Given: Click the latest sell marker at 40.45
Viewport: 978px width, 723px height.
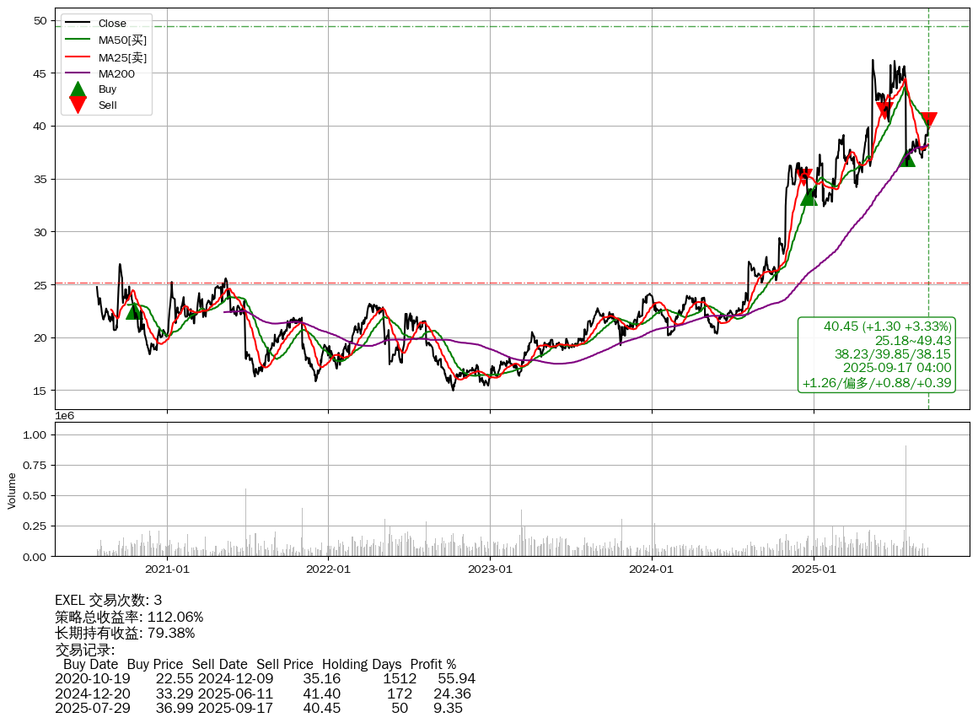Looking at the screenshot, I should (x=928, y=120).
